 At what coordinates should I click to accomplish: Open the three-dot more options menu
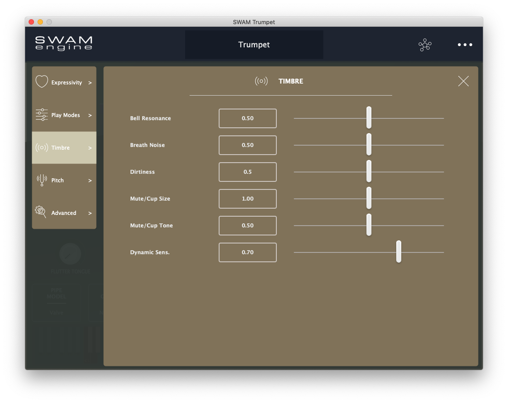click(465, 45)
